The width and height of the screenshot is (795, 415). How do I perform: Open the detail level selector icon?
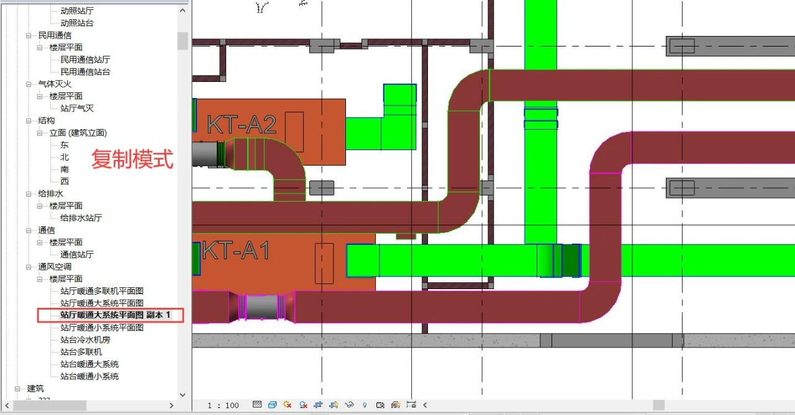257,405
